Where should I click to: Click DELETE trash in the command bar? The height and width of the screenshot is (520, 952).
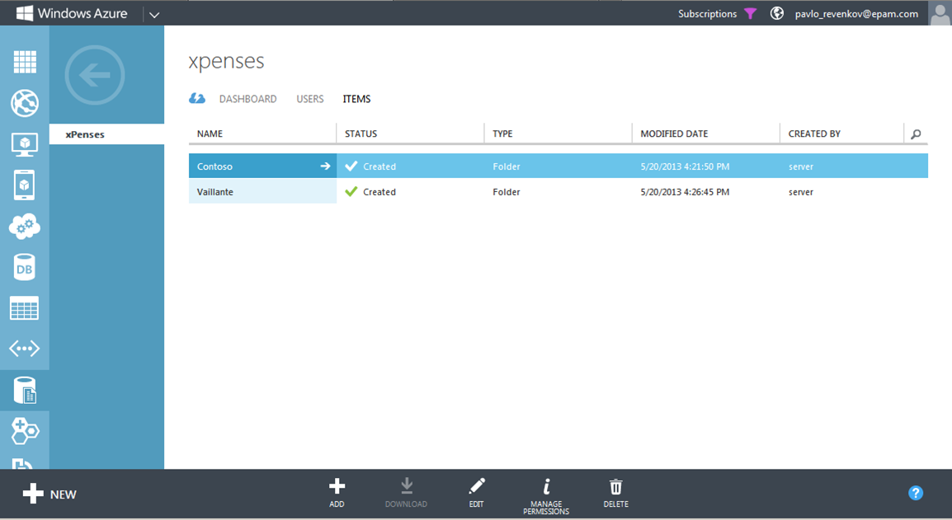click(615, 493)
